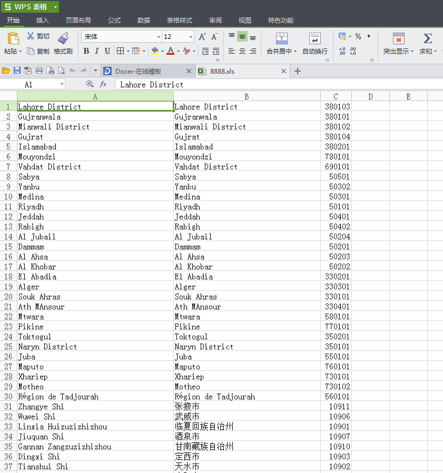Click the insert function fx icon

click(103, 84)
